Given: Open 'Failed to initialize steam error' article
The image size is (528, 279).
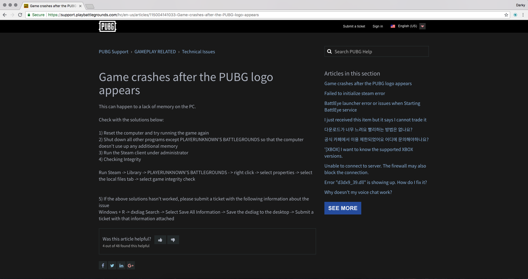Looking at the screenshot, I should tap(355, 93).
